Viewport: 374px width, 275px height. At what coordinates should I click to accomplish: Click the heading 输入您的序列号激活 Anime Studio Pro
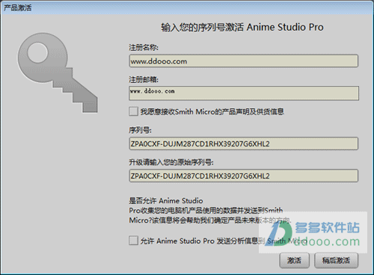tap(242, 27)
